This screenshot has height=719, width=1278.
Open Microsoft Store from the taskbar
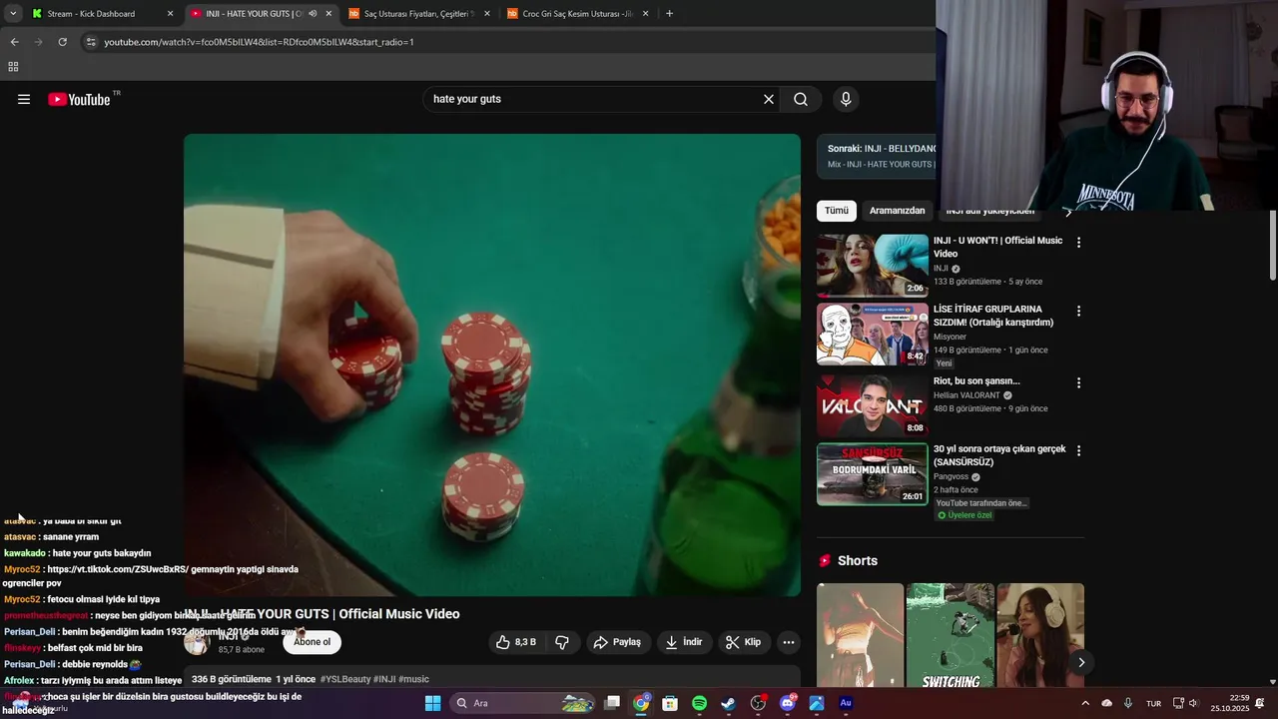670,703
